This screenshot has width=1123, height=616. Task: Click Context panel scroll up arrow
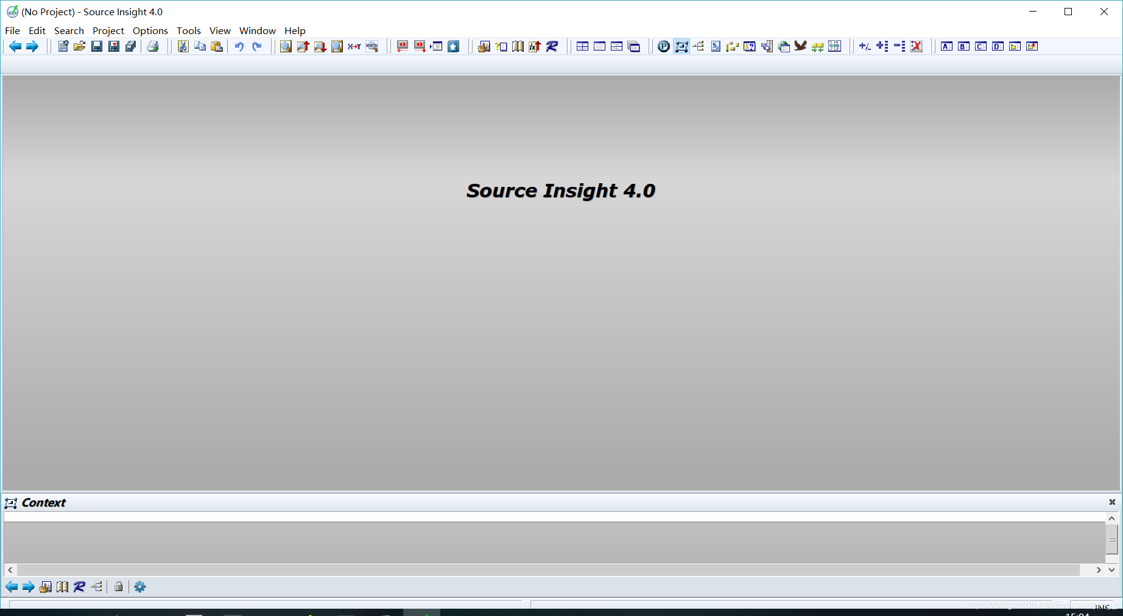[x=1111, y=519]
